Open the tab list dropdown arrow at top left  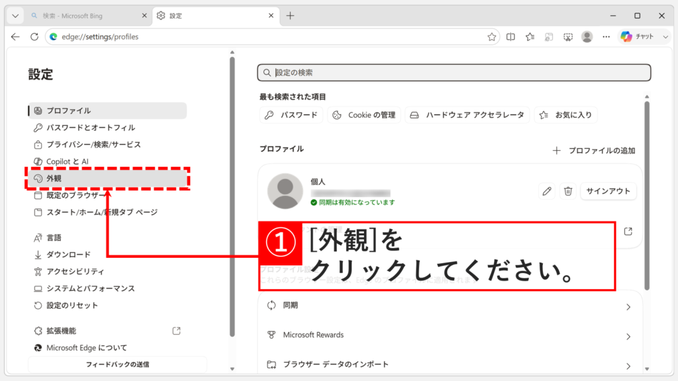15,16
